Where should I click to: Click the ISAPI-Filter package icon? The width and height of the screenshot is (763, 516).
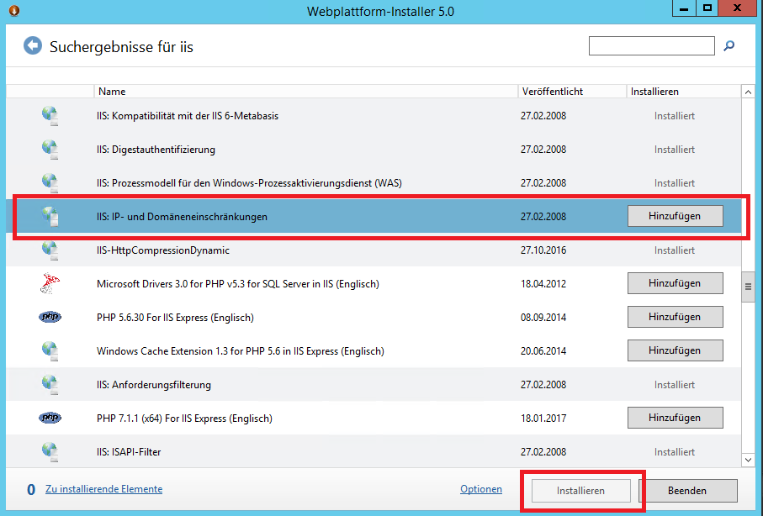coord(50,451)
